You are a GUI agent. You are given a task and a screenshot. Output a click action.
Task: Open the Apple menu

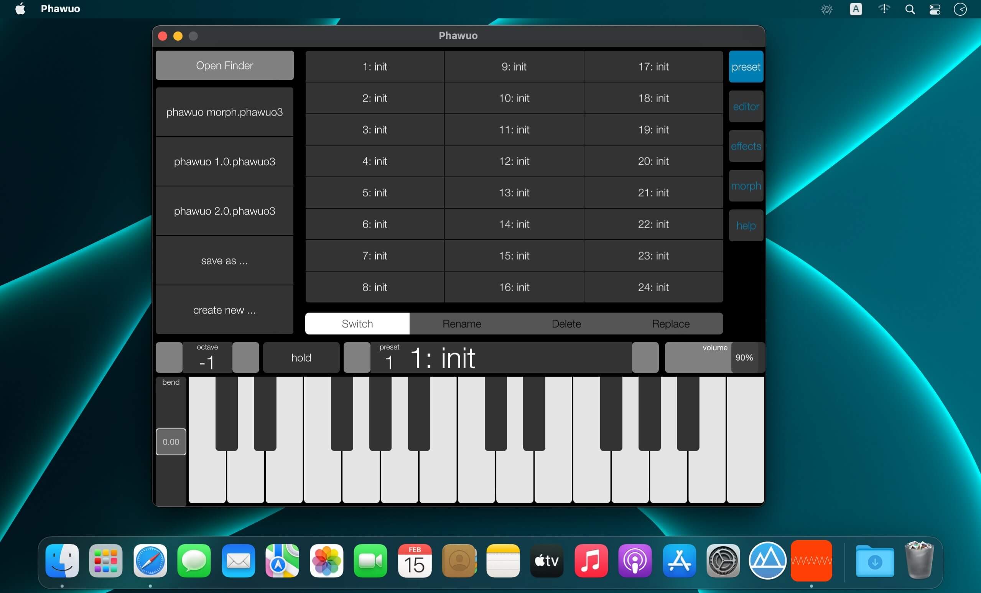click(x=20, y=9)
